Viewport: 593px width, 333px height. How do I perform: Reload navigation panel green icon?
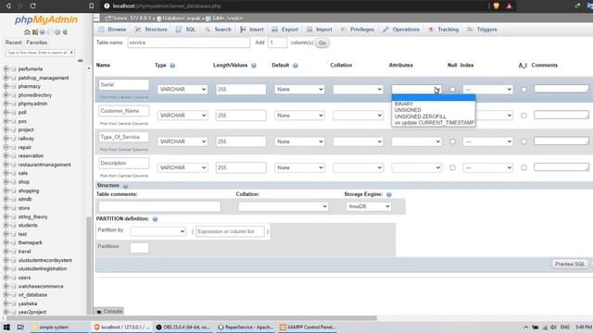(65, 32)
